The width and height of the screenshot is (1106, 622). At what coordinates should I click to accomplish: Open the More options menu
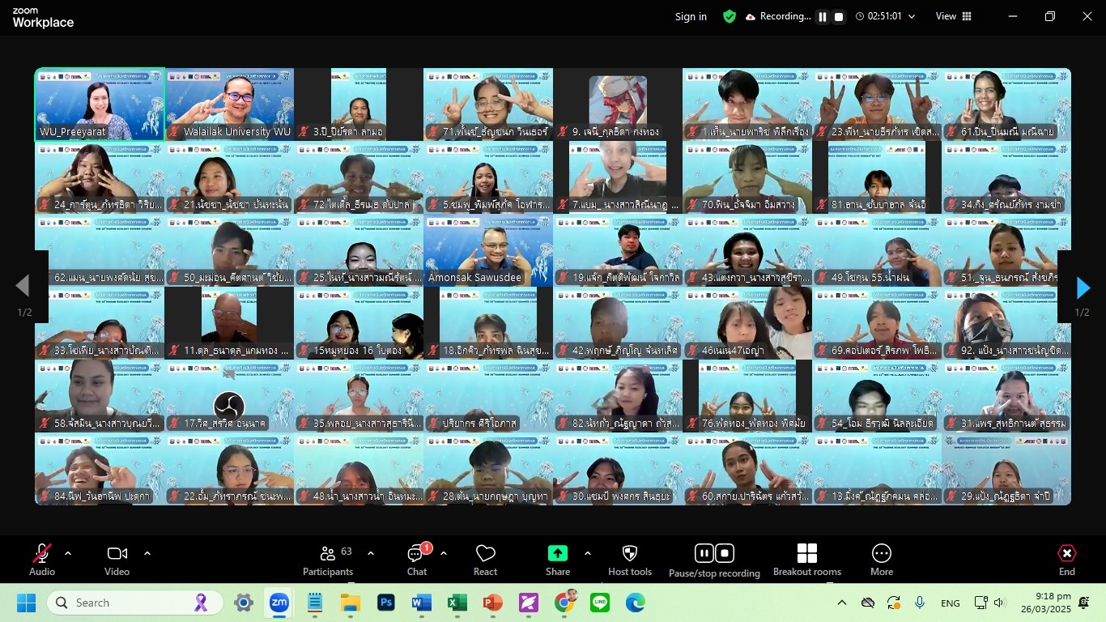click(x=881, y=560)
